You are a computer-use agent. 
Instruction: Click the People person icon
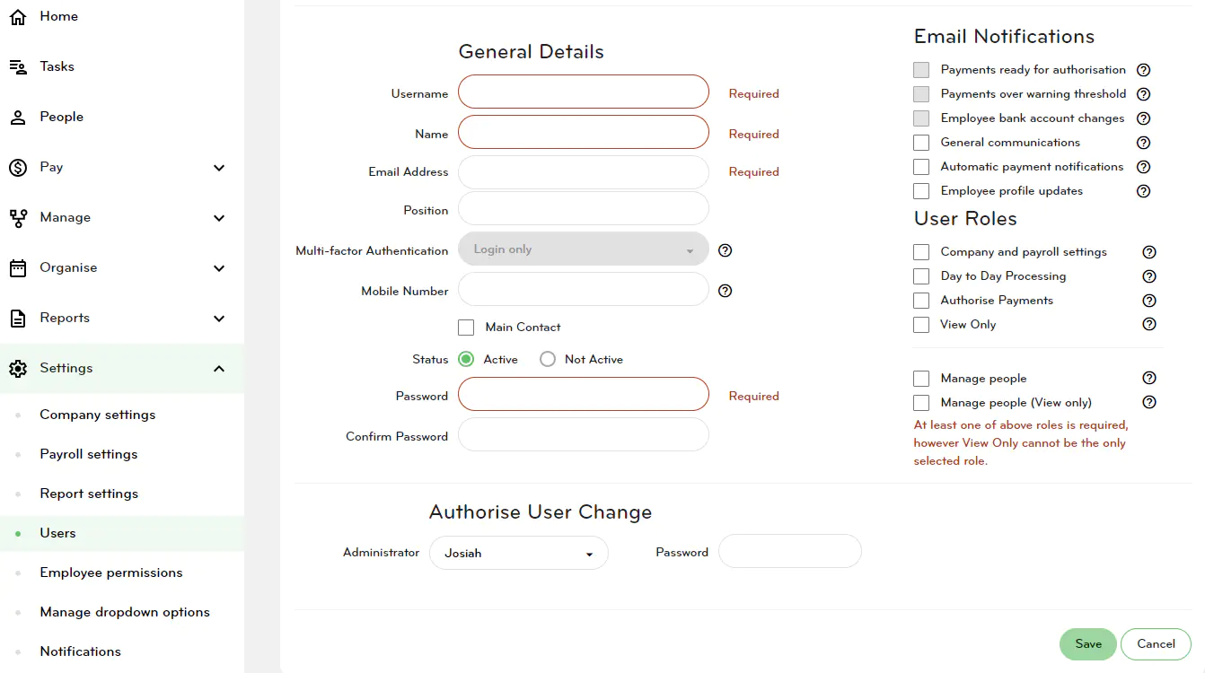tap(18, 117)
